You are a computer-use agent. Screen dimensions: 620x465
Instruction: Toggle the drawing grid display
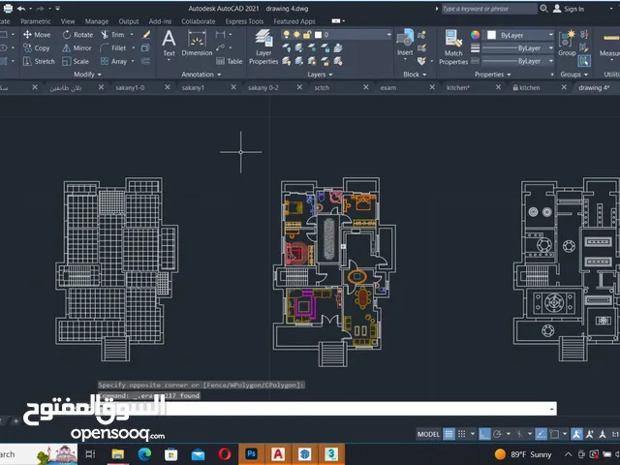[x=449, y=434]
